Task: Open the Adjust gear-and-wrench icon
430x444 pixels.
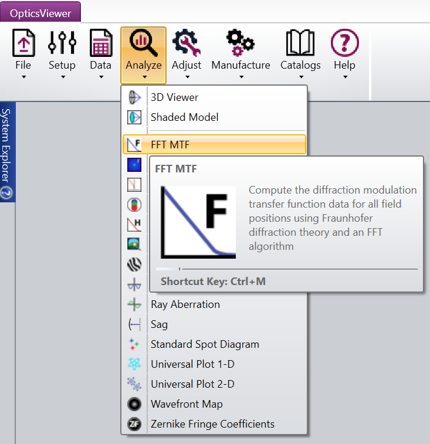Action: coord(187,43)
